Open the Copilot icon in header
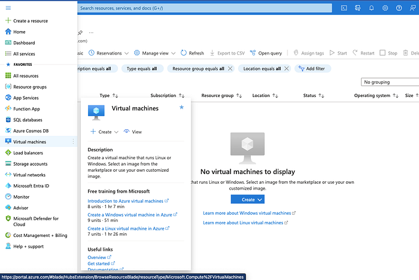419x280 pixels. point(357,8)
